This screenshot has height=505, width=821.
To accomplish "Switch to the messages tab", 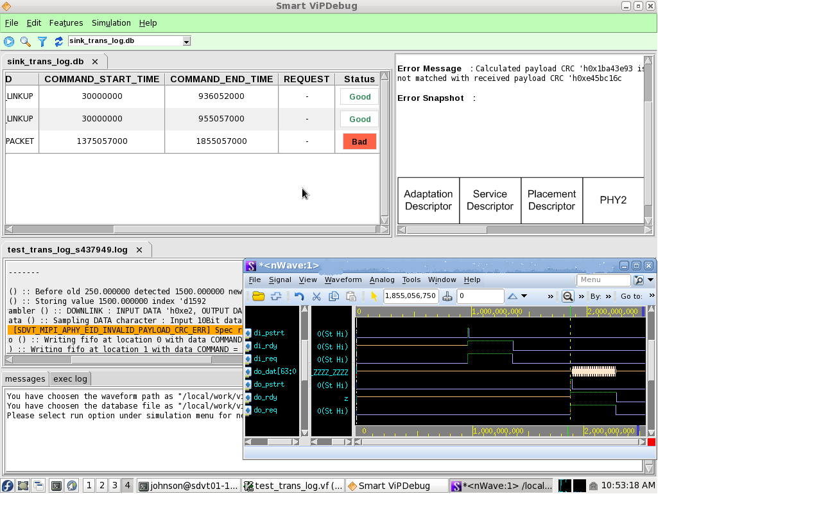I will tap(25, 379).
